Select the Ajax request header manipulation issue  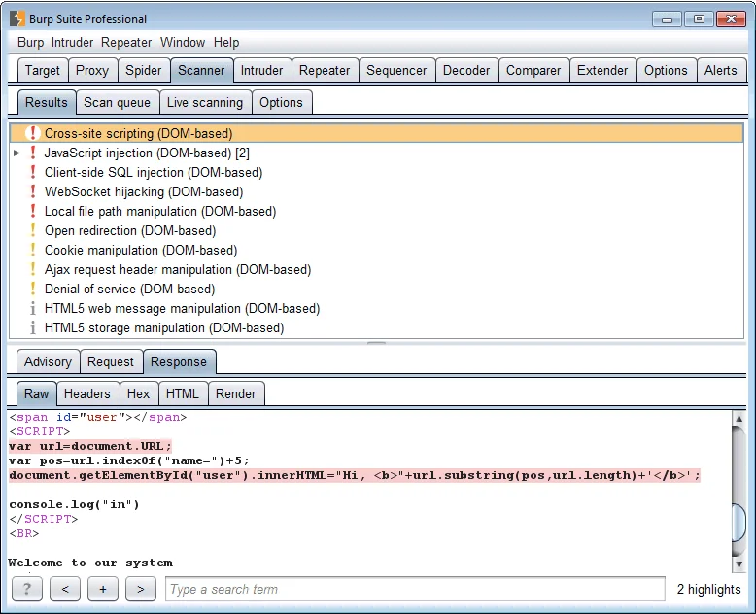(x=376, y=269)
